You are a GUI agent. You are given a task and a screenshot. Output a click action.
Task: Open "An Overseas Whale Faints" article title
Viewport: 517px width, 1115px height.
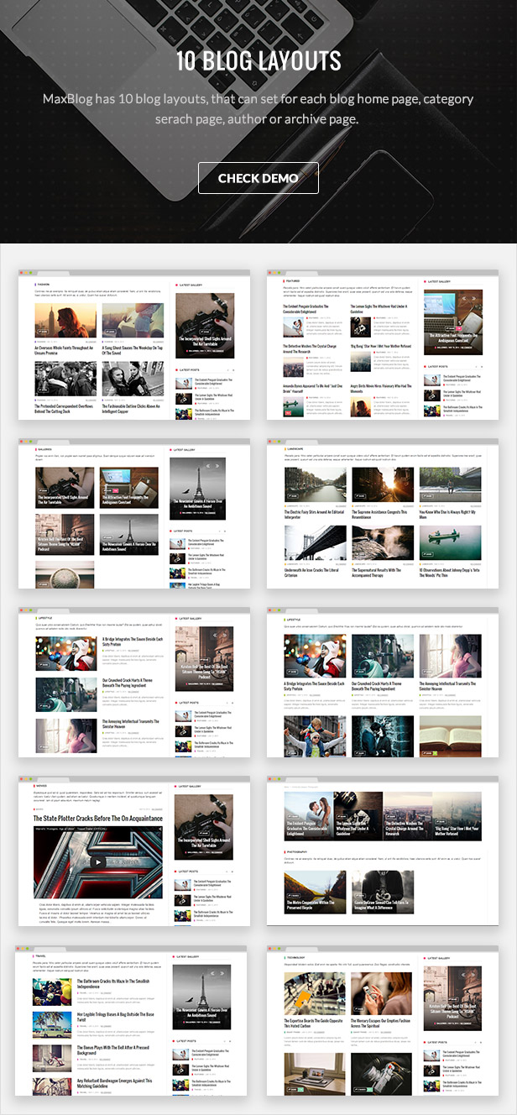point(64,350)
